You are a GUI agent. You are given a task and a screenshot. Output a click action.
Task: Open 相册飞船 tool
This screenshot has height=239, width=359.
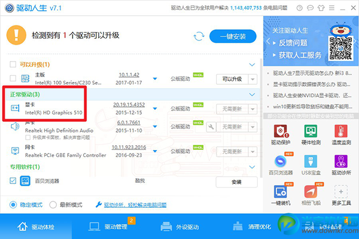311,195
